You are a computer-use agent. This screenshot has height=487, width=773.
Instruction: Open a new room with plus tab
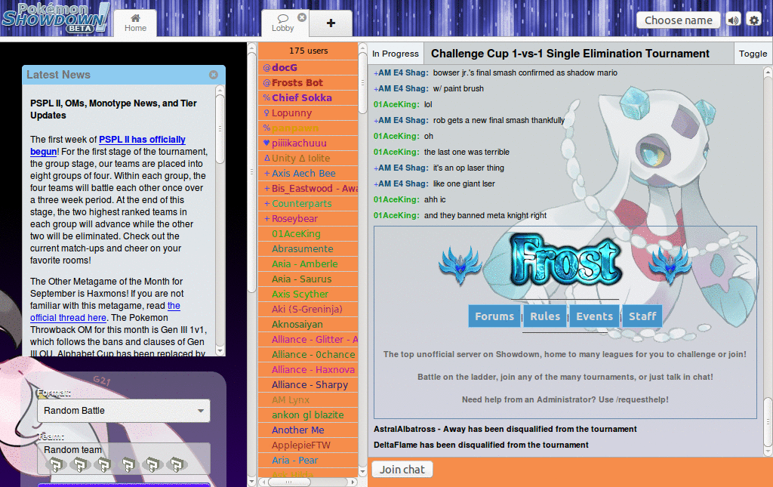[x=331, y=23]
